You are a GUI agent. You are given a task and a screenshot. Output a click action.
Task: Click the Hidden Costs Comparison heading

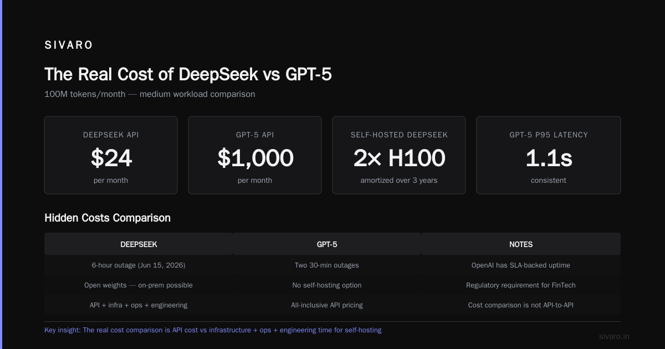pyautogui.click(x=108, y=218)
